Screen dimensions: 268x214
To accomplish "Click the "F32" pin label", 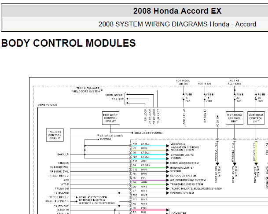I will point(135,195).
